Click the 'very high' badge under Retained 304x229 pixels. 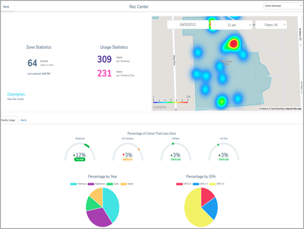coord(80,160)
